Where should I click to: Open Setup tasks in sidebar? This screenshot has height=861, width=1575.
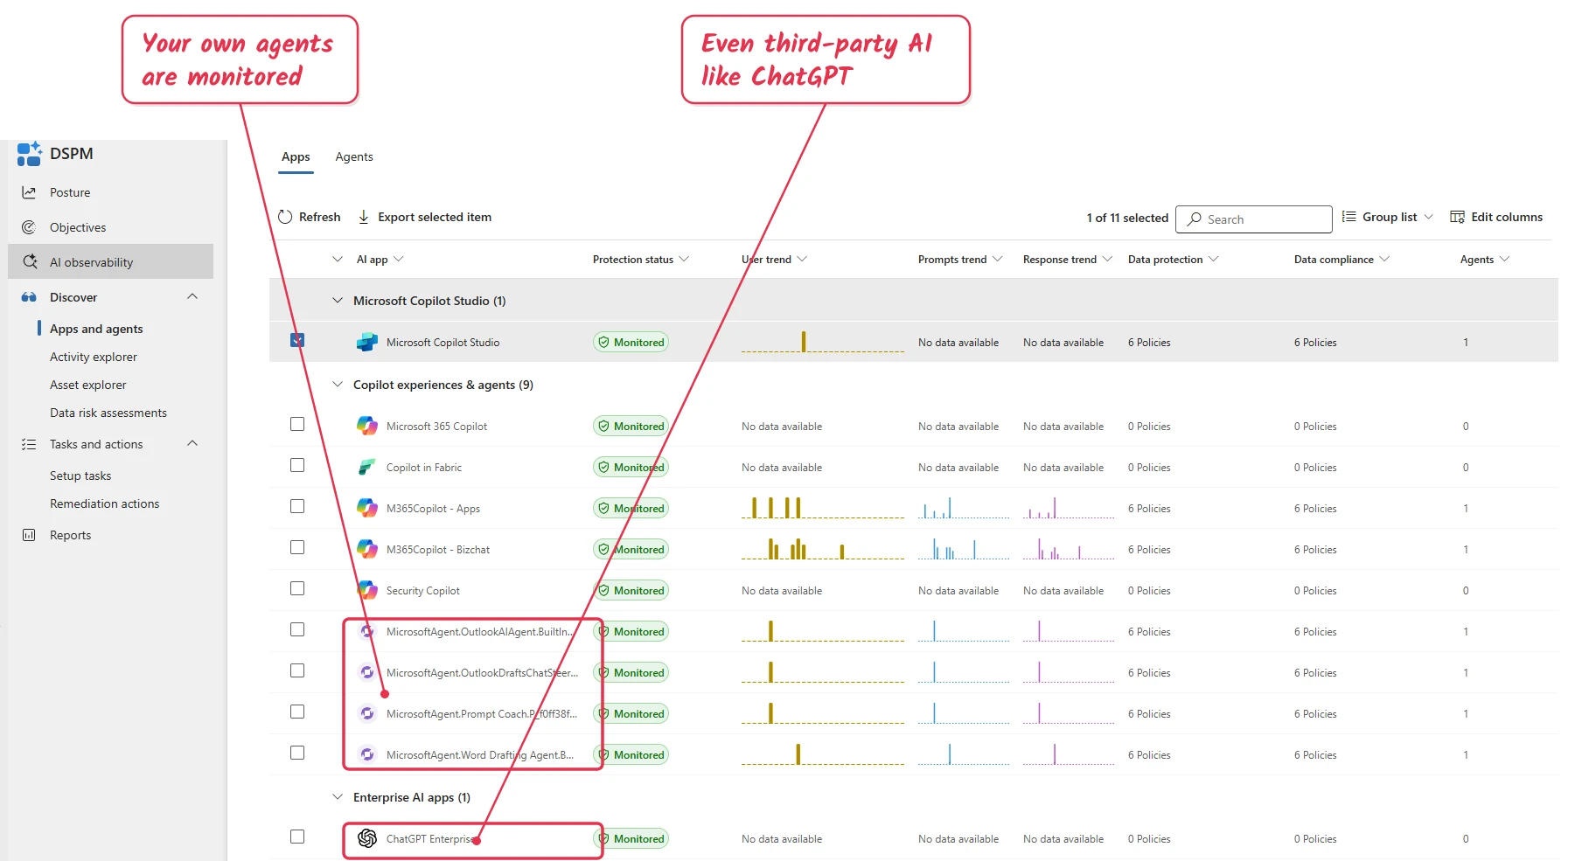pyautogui.click(x=80, y=476)
